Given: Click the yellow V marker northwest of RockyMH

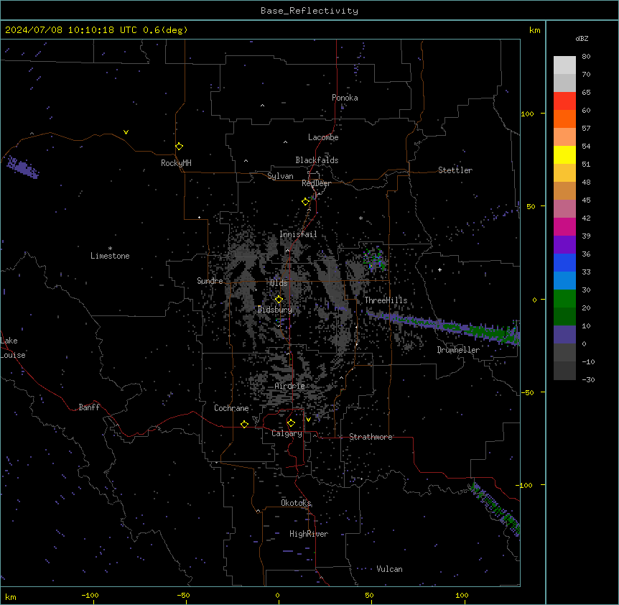Looking at the screenshot, I should [x=126, y=132].
